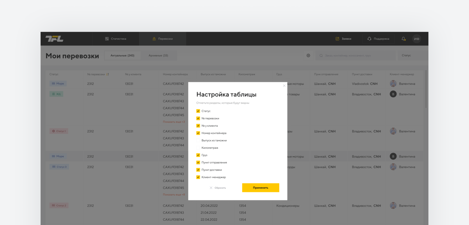The image size is (469, 225).
Task: Click the ИФ user avatar
Action: tap(416, 39)
